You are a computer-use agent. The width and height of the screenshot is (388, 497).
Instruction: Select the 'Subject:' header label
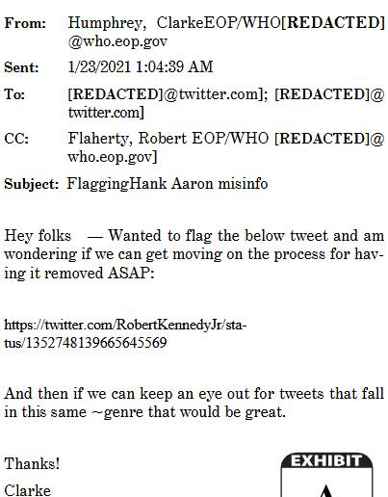(x=31, y=184)
